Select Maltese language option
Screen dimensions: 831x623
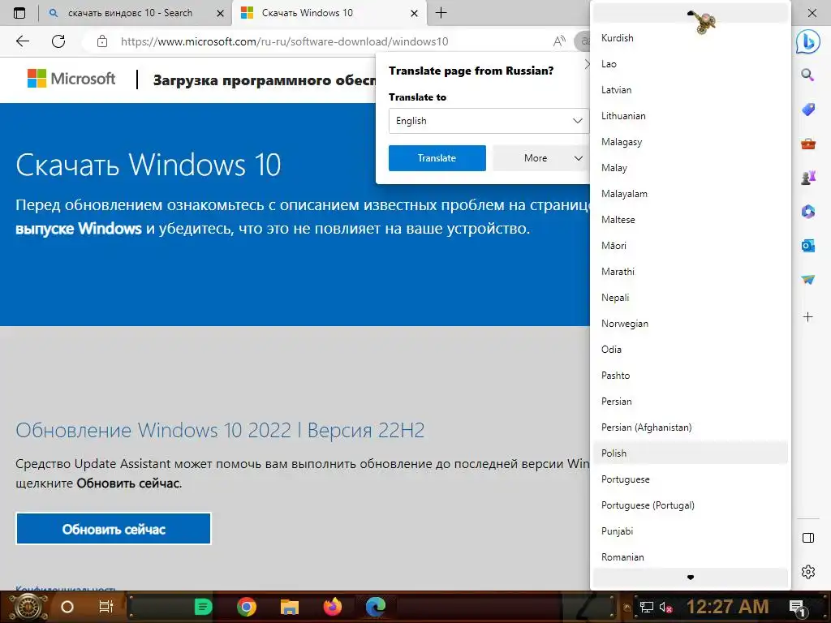click(690, 219)
